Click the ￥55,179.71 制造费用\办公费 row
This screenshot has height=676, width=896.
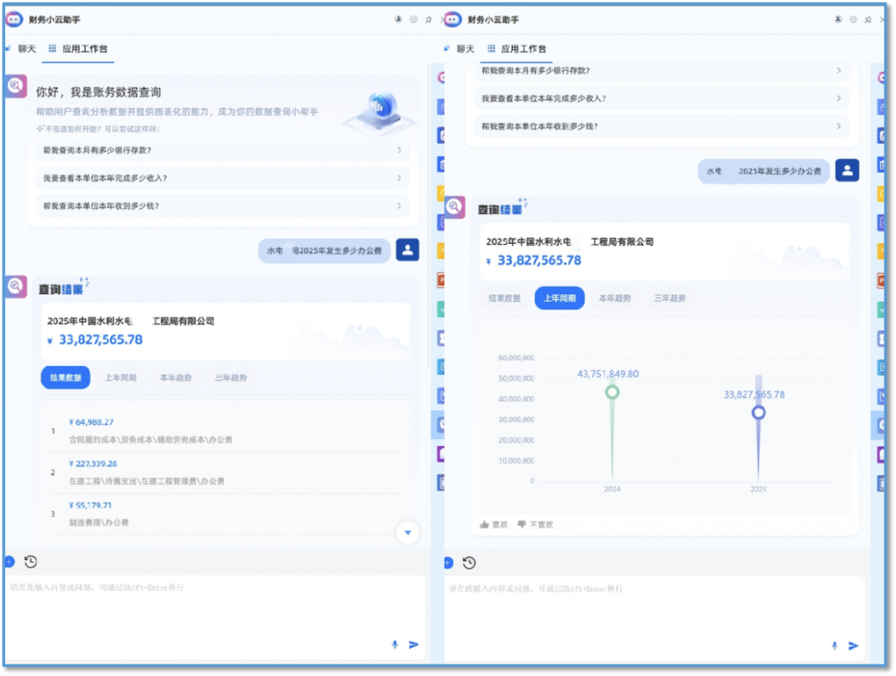pyautogui.click(x=226, y=513)
